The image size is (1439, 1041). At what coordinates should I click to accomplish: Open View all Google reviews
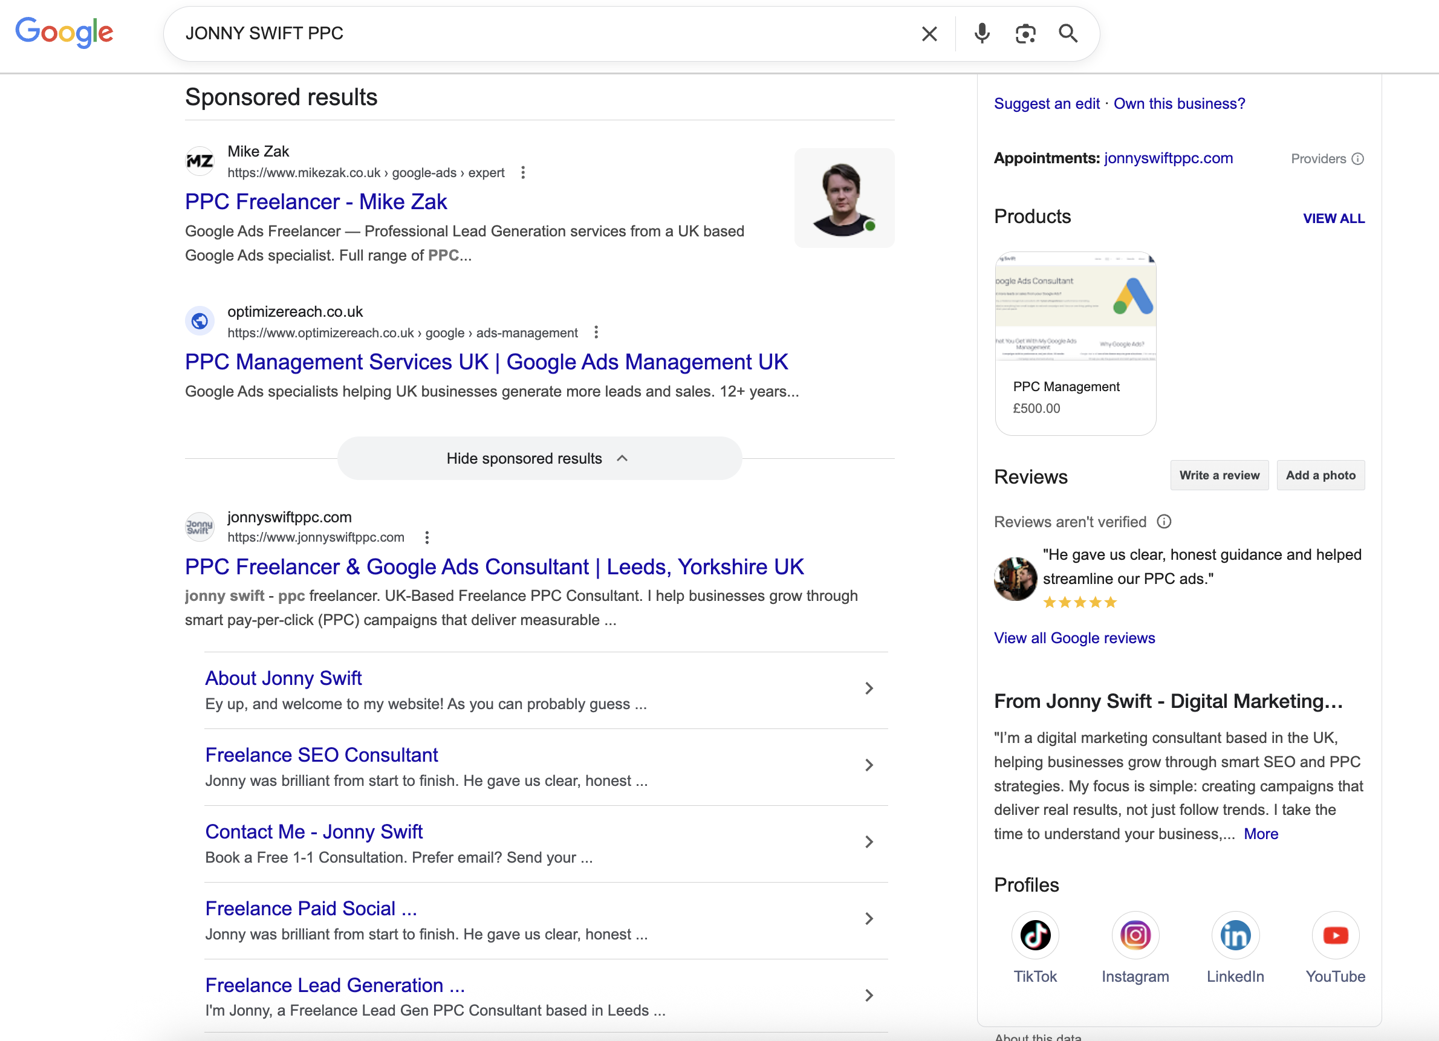pyautogui.click(x=1074, y=638)
